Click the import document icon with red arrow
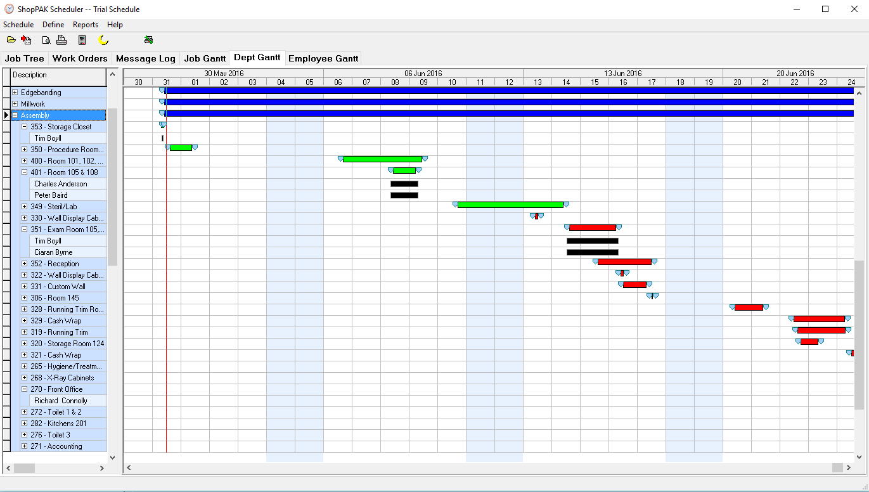The image size is (869, 492). (26, 40)
